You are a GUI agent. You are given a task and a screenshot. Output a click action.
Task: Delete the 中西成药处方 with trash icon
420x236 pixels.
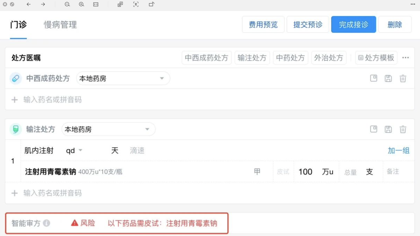[403, 79]
